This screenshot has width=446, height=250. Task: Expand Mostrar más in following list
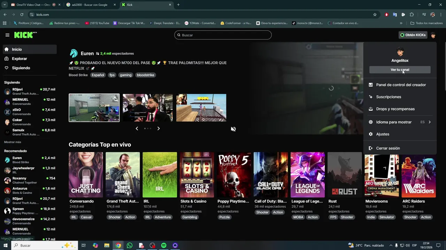tap(13, 142)
